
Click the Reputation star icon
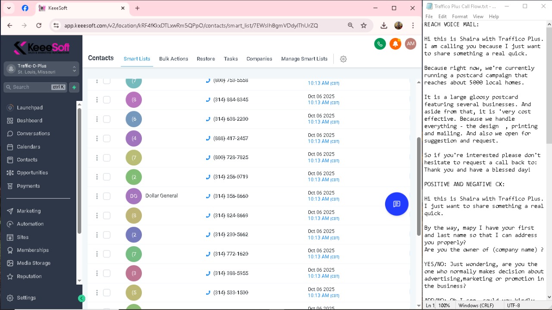coord(10,276)
